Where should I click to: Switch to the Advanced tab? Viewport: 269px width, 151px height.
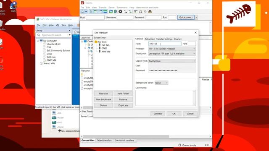150,39
